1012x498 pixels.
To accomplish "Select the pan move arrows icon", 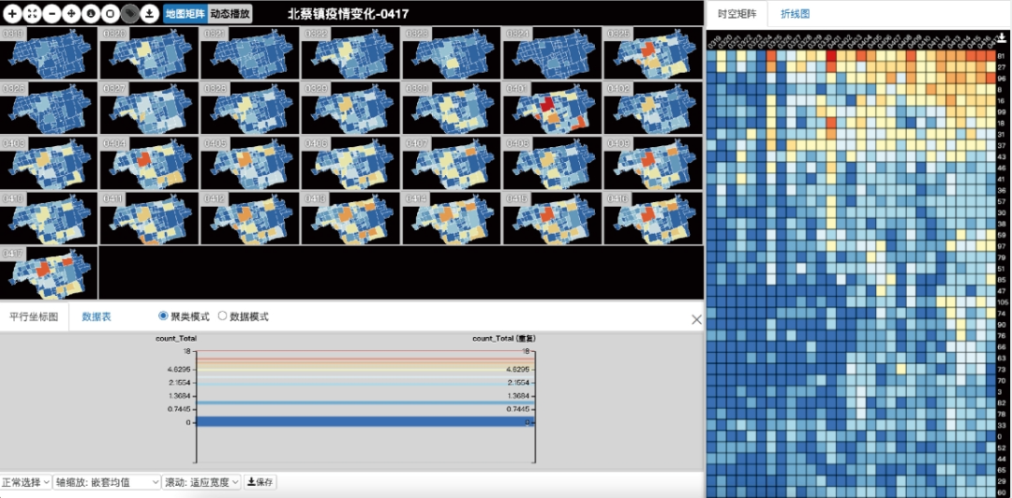I will click(71, 14).
